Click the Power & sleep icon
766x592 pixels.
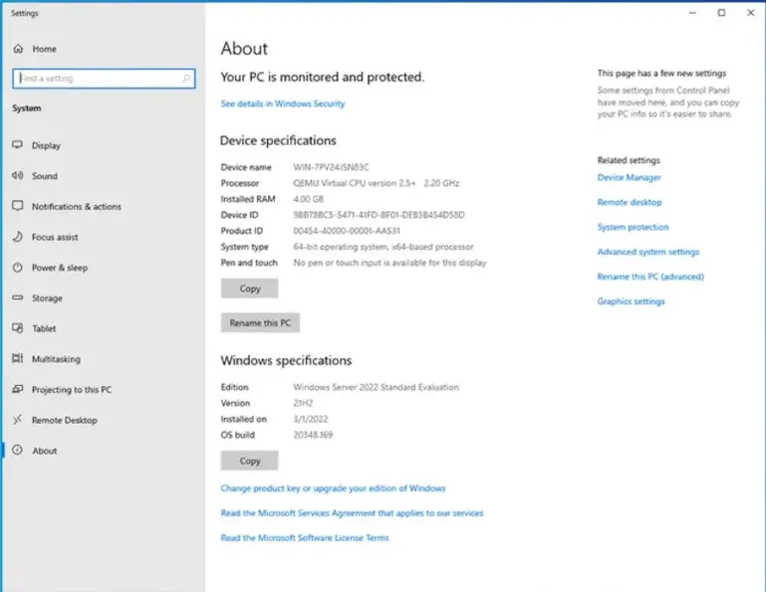click(18, 268)
